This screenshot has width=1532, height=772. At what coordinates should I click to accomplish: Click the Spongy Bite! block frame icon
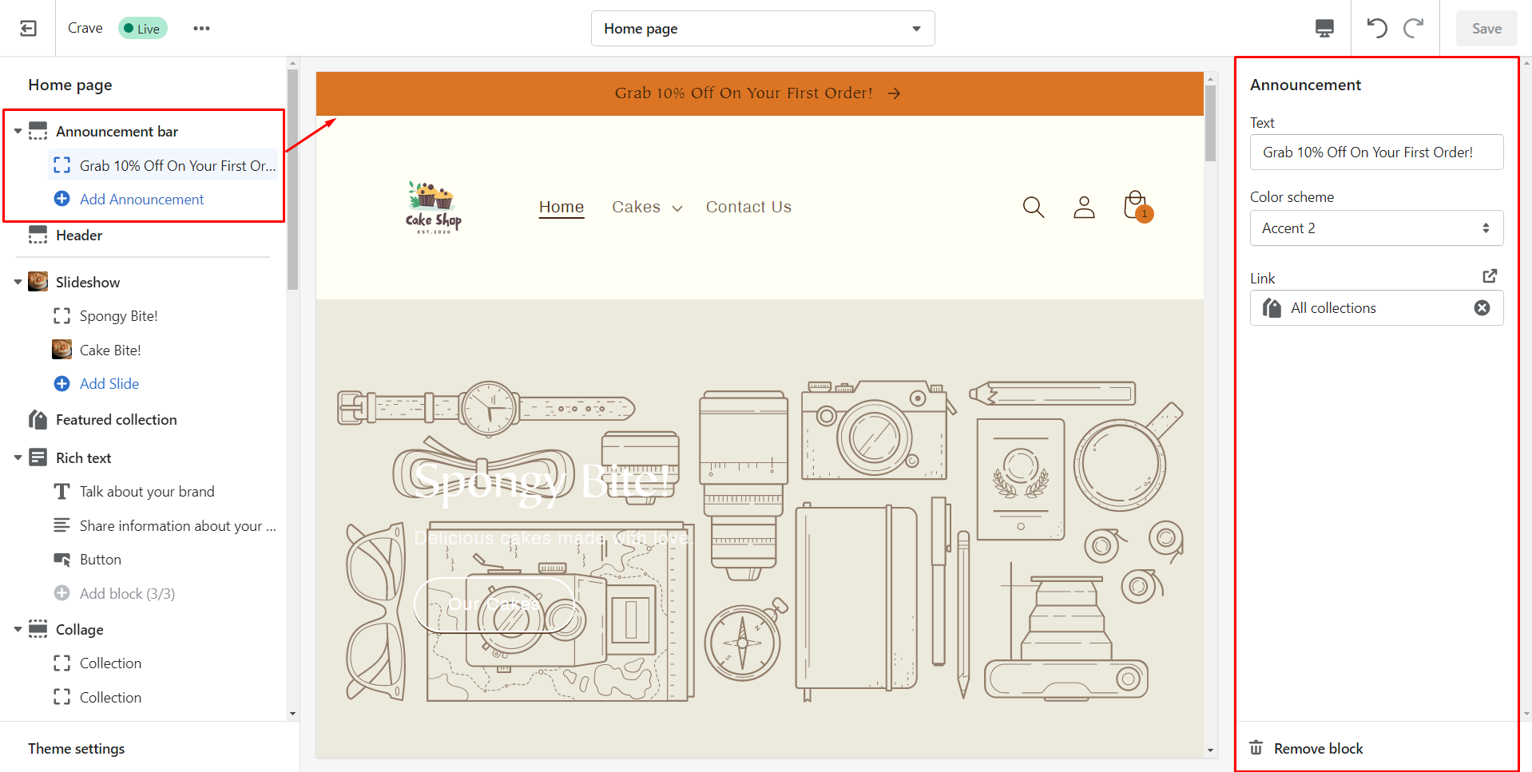(x=62, y=316)
